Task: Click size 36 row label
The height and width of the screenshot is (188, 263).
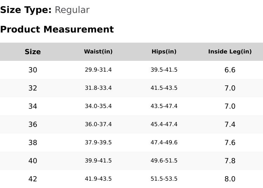Action: tap(33, 124)
